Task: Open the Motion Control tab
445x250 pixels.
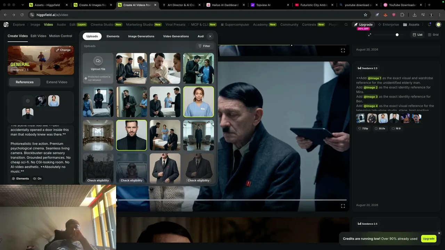Action: (x=60, y=36)
